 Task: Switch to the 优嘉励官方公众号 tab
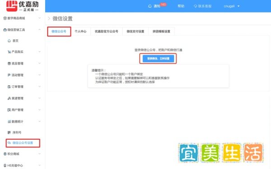107,32
